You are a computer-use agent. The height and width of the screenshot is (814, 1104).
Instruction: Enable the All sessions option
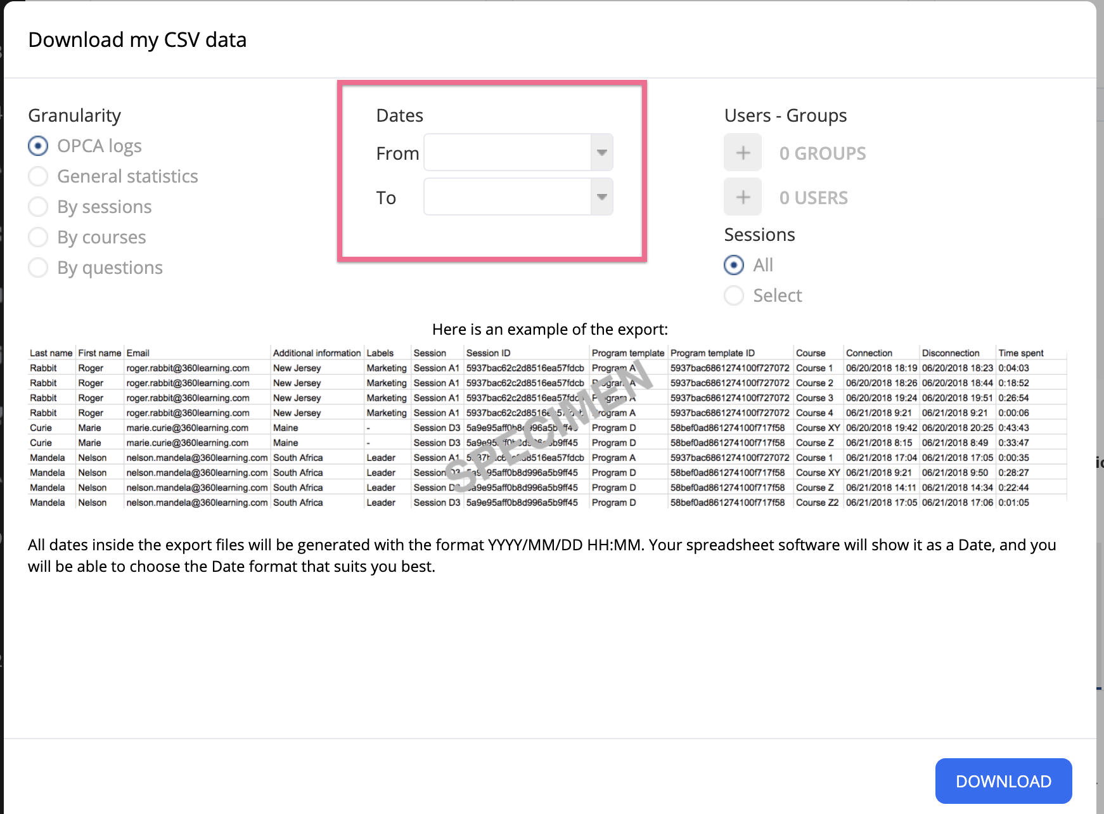coord(733,264)
